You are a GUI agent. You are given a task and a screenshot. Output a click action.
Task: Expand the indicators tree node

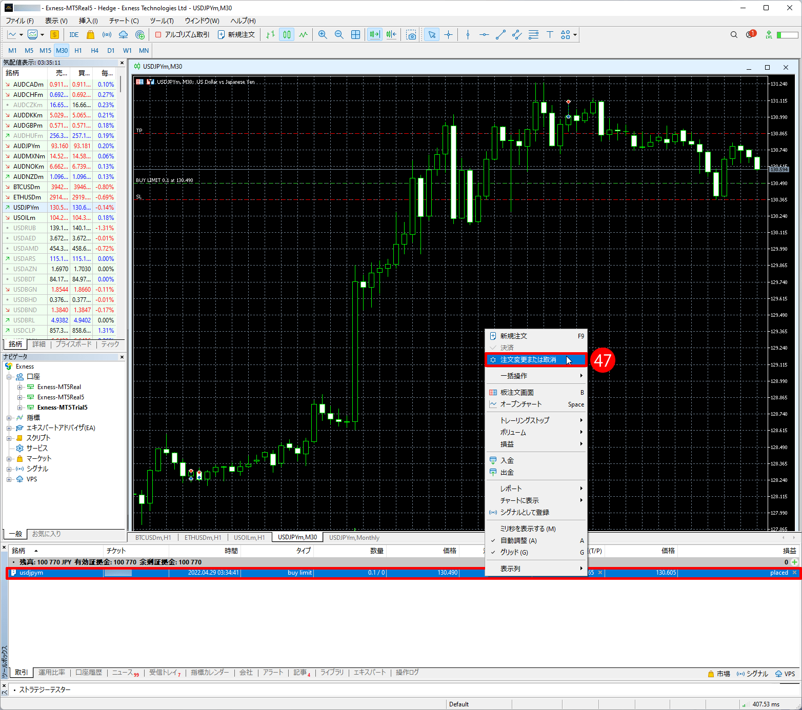pyautogui.click(x=9, y=418)
